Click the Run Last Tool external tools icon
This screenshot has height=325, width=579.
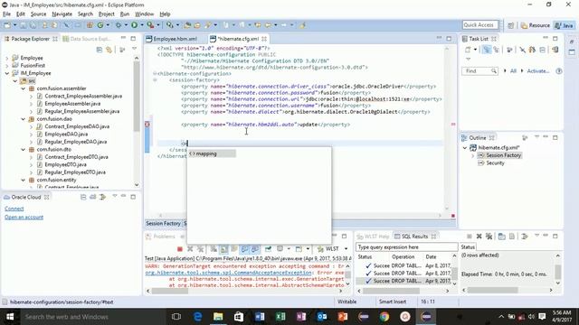(150, 25)
